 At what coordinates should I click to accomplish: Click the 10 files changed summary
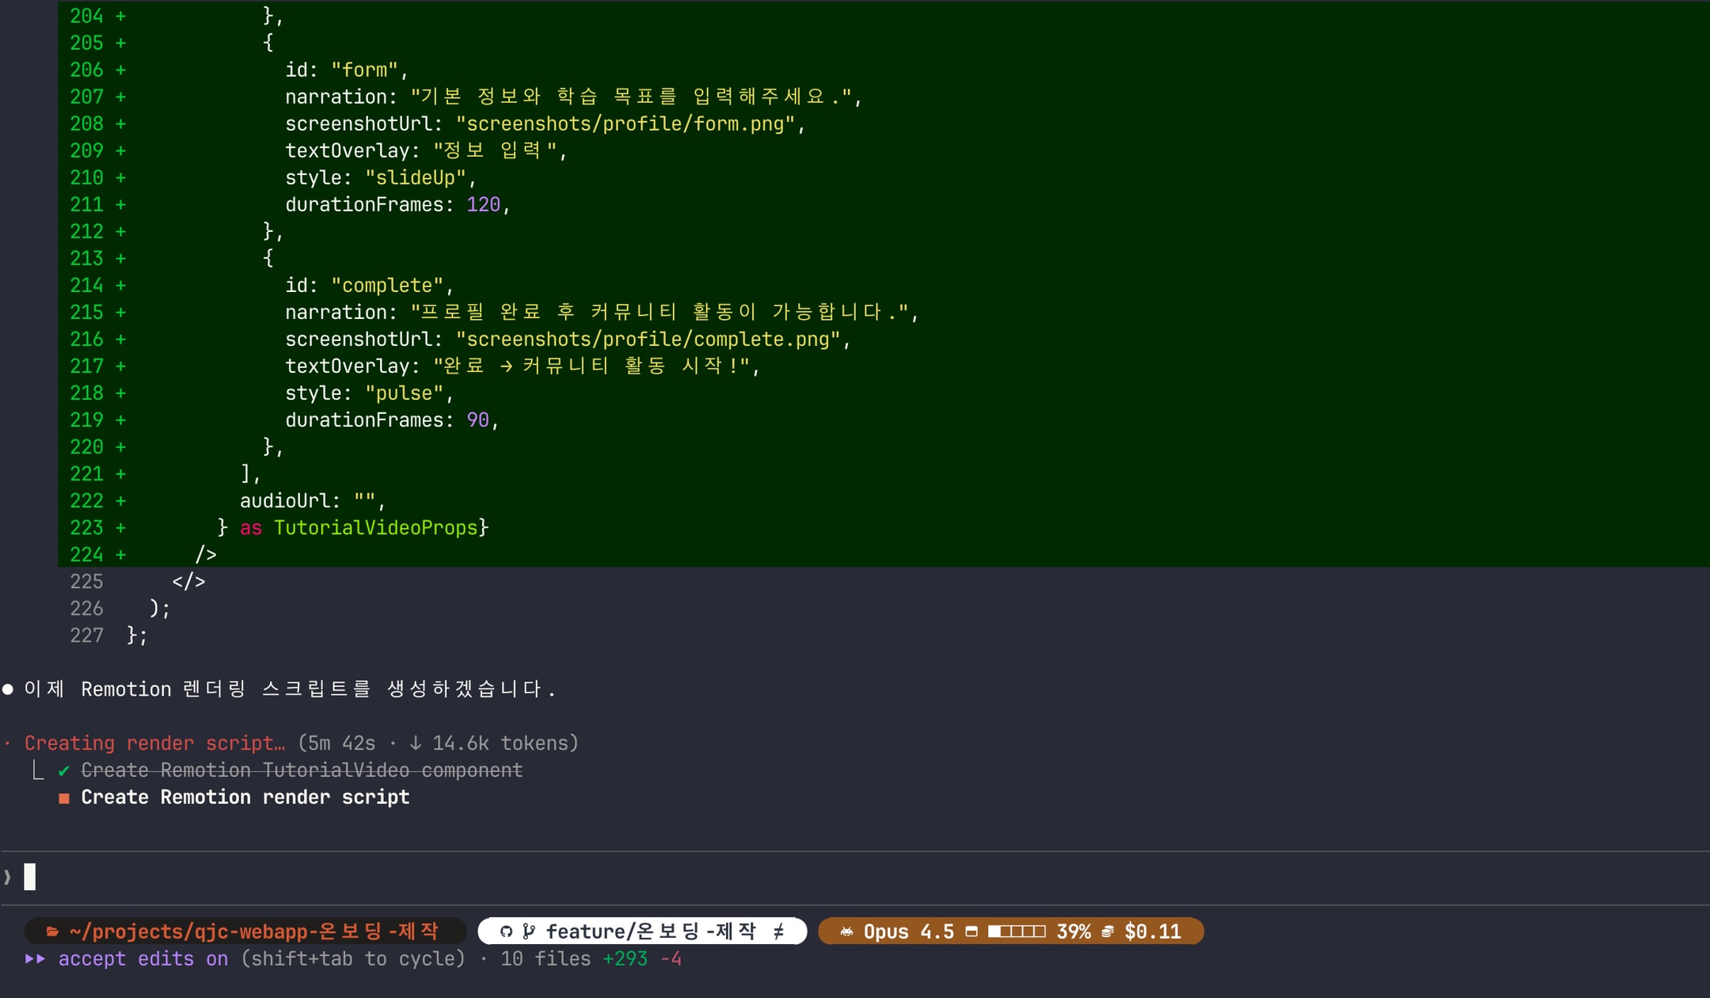[x=545, y=958]
